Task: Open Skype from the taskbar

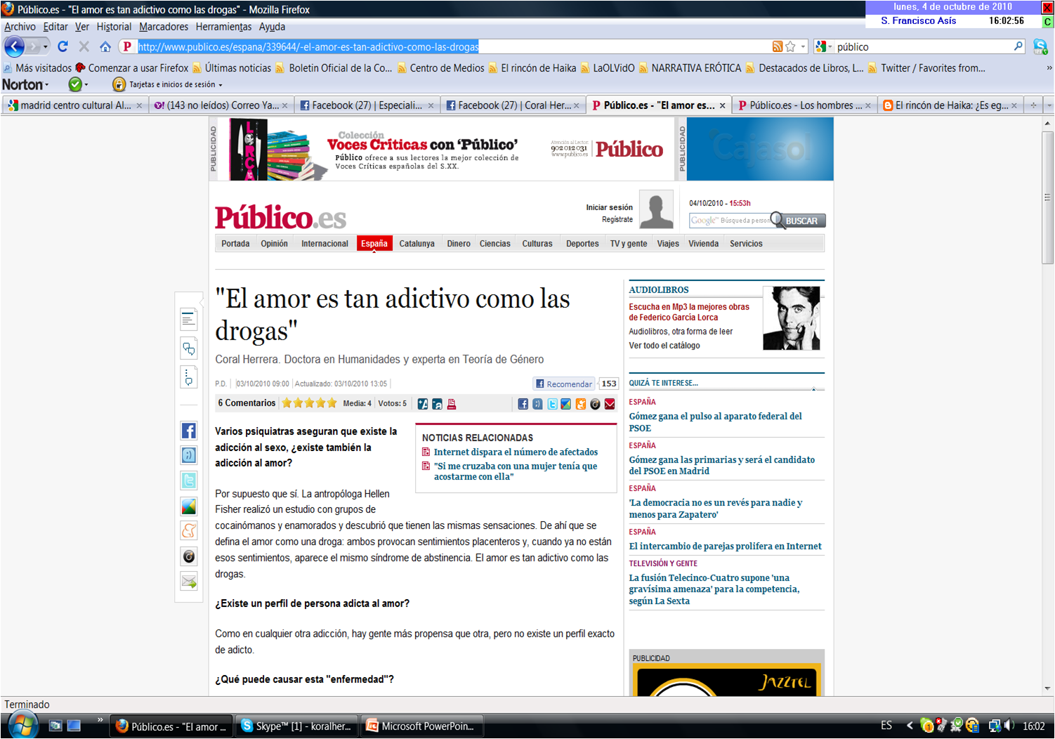Action: [296, 726]
